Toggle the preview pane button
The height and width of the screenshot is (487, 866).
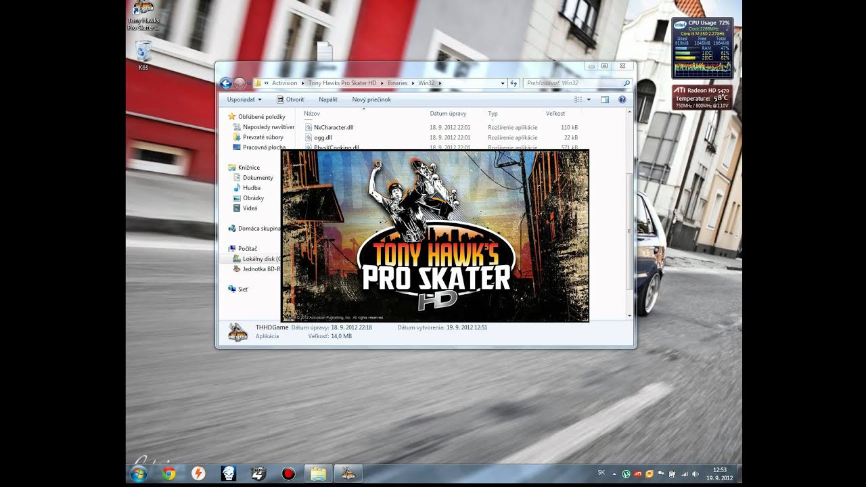[605, 99]
